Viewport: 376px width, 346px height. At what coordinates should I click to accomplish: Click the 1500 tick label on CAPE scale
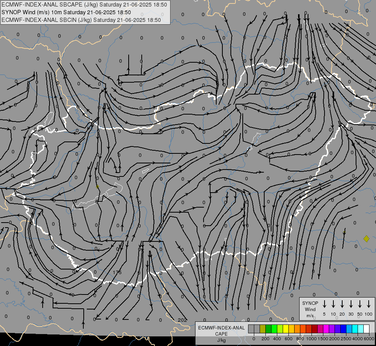[x=323, y=339]
